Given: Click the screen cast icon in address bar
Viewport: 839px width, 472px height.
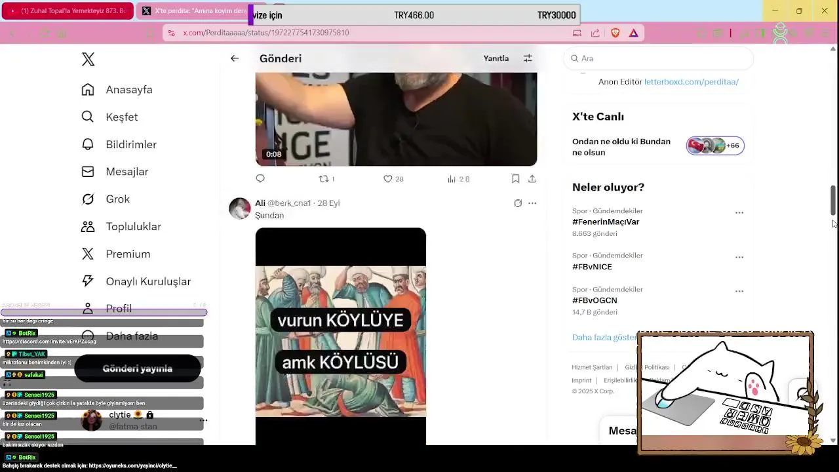Looking at the screenshot, I should coord(577,33).
